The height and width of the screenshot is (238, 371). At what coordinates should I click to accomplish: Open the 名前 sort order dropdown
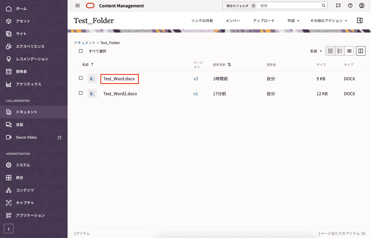(x=316, y=51)
